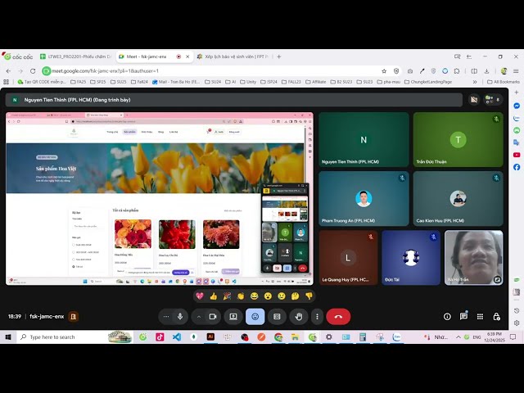Click Le Quang Huy participant tile

point(348,258)
